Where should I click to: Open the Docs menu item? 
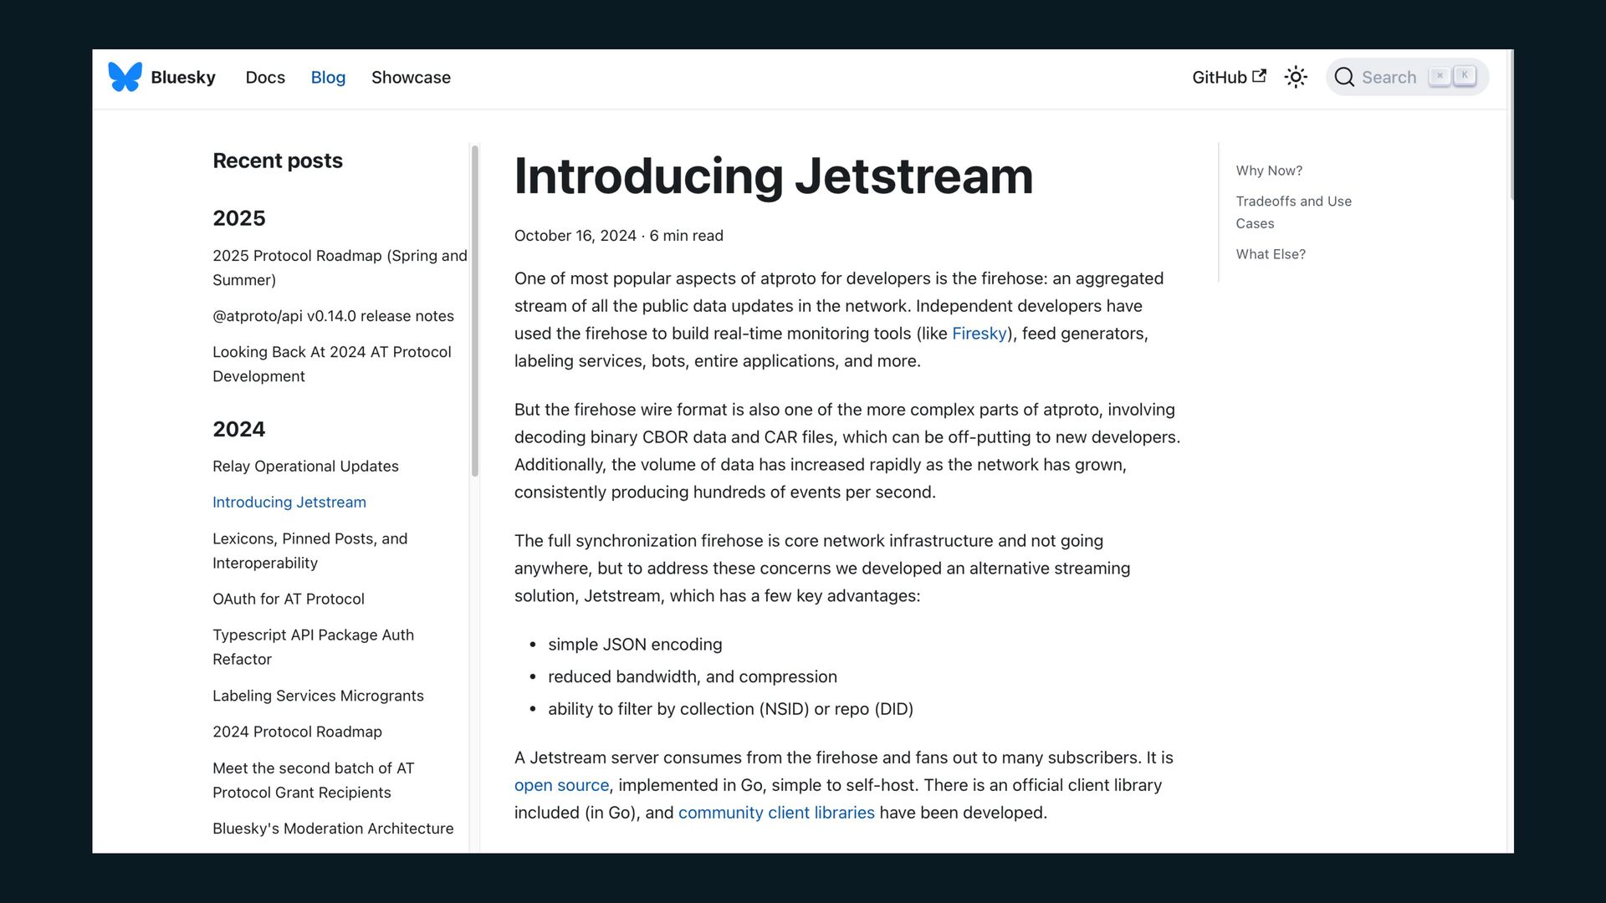(x=265, y=77)
